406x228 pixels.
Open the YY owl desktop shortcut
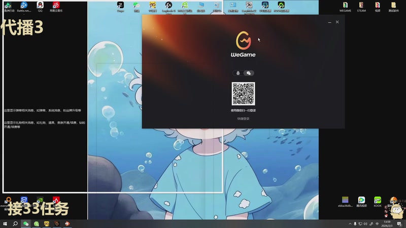pyautogui.click(x=153, y=7)
